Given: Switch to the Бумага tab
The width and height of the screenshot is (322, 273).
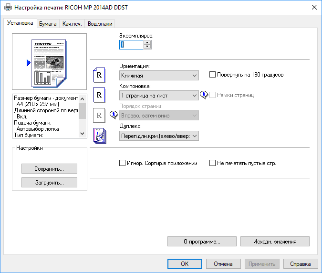Looking at the screenshot, I should (x=48, y=23).
